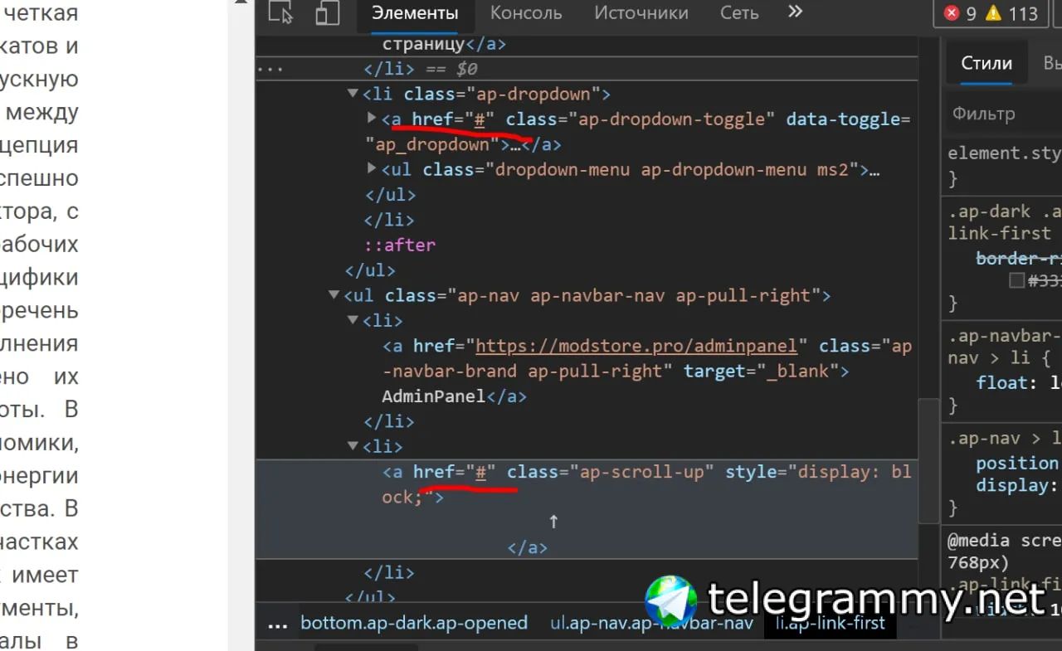Select breadcrumb ul.ap-nav.ap-navbar-nav
Image resolution: width=1062 pixels, height=651 pixels.
(x=651, y=623)
